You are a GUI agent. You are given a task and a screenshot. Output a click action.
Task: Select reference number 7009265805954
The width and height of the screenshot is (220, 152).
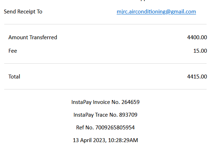(115, 128)
